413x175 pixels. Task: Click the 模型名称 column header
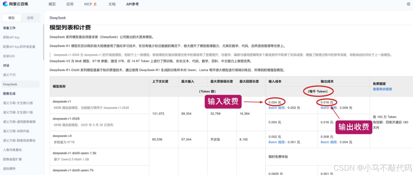click(59, 86)
